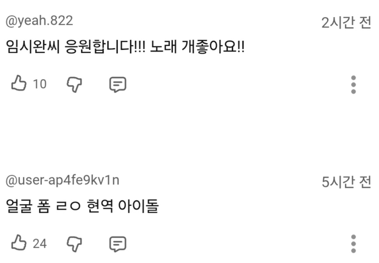This screenshot has height=263, width=379.
Task: Open the @yeah.822 channel link
Action: point(39,21)
